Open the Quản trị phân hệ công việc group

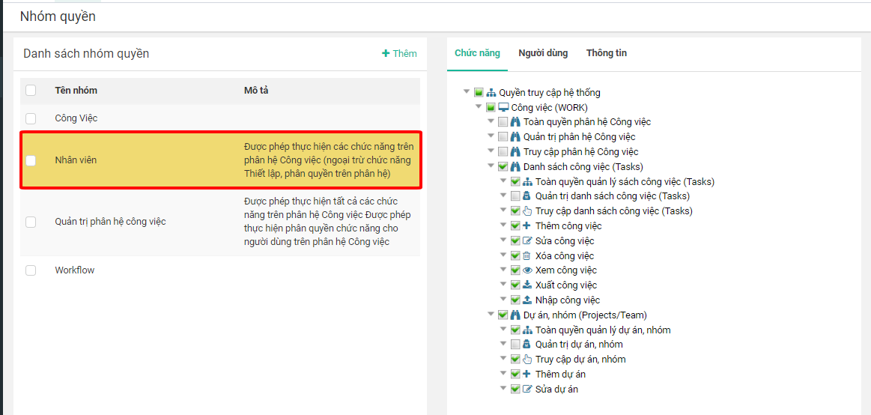[x=110, y=222]
